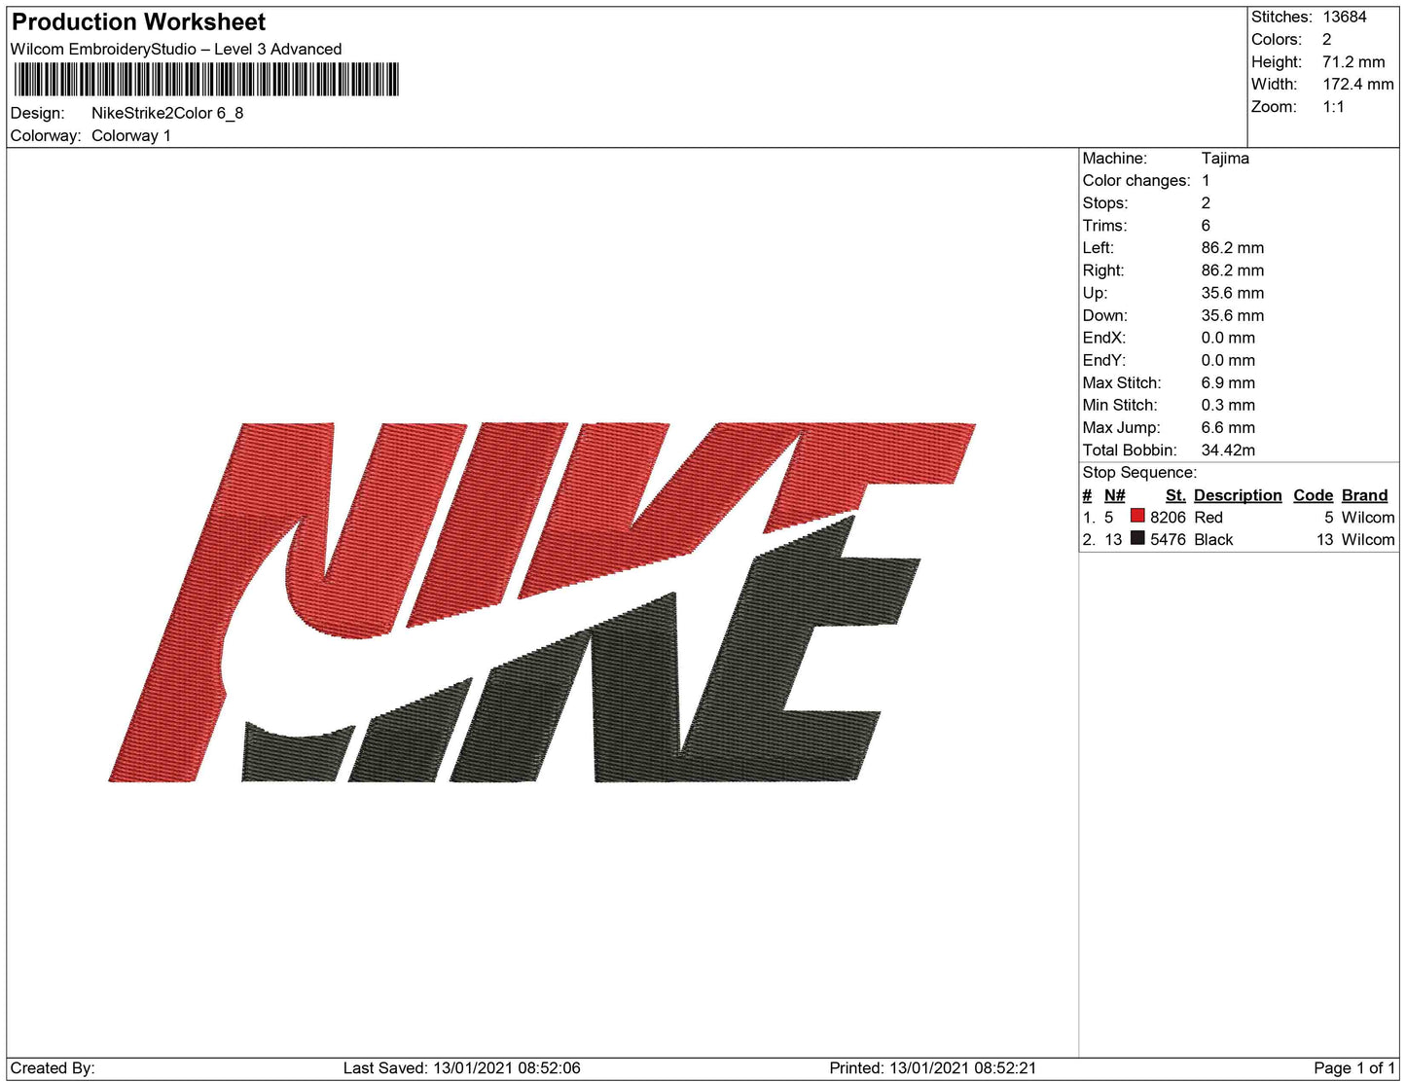Click the Wilcom brand in the Red row
Image resolution: width=1406 pixels, height=1082 pixels.
(1367, 517)
